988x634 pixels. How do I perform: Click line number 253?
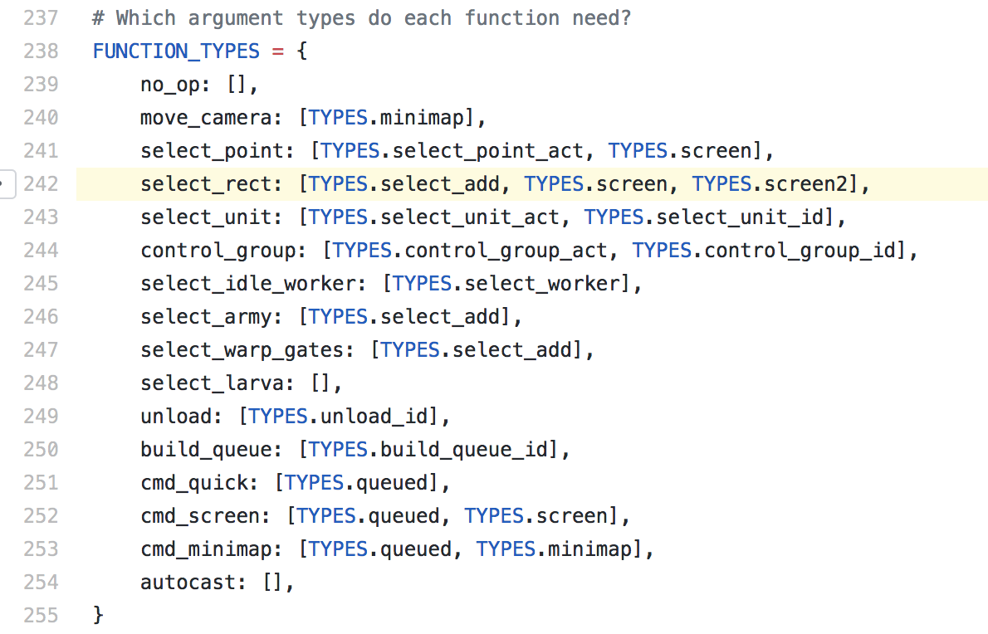point(41,549)
